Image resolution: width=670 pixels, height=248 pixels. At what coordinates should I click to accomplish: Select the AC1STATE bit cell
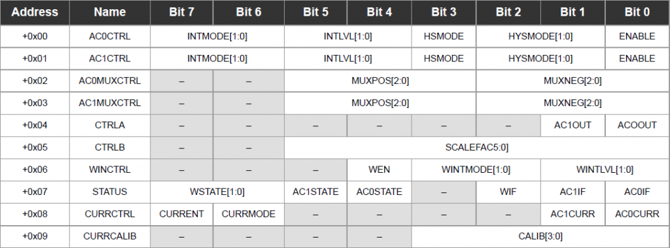(316, 192)
